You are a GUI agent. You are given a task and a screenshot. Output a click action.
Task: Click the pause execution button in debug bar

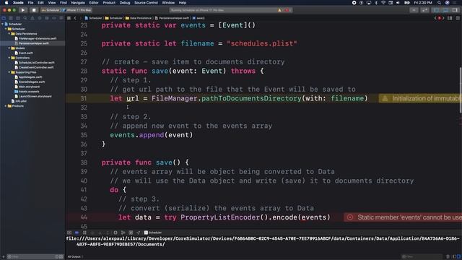(84, 233)
